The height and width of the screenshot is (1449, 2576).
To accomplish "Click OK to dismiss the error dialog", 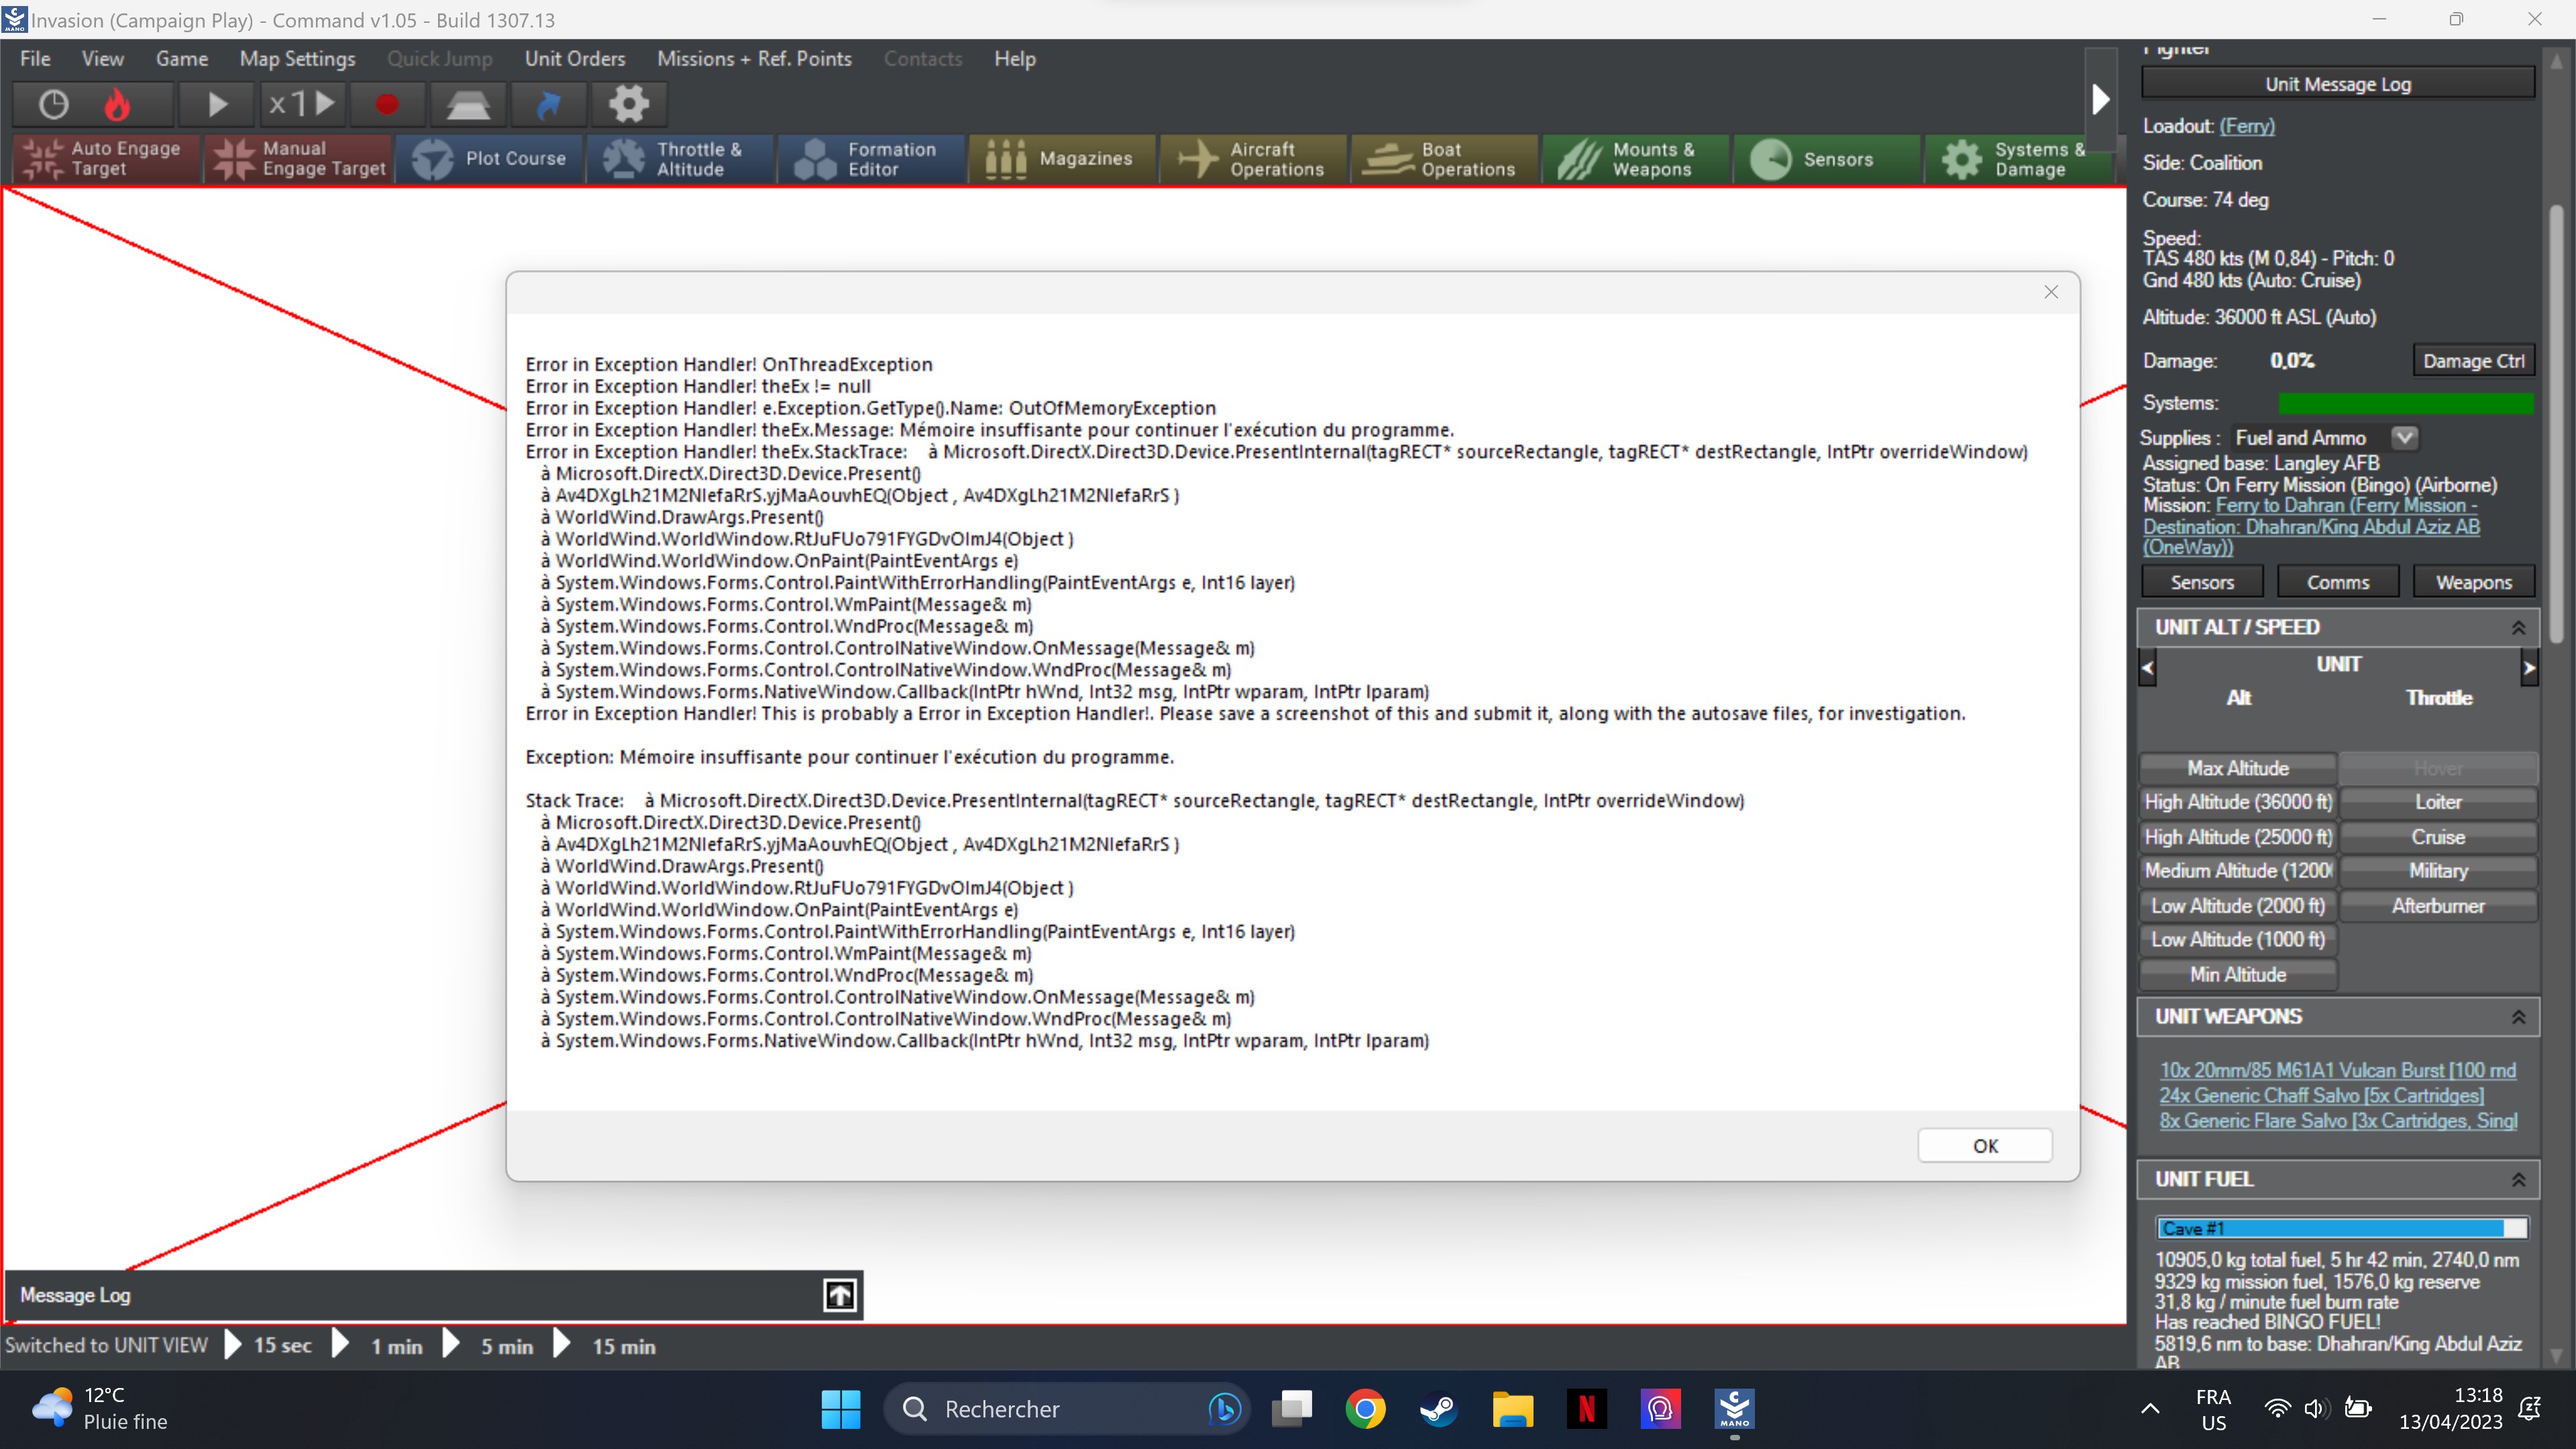I will point(1984,1146).
